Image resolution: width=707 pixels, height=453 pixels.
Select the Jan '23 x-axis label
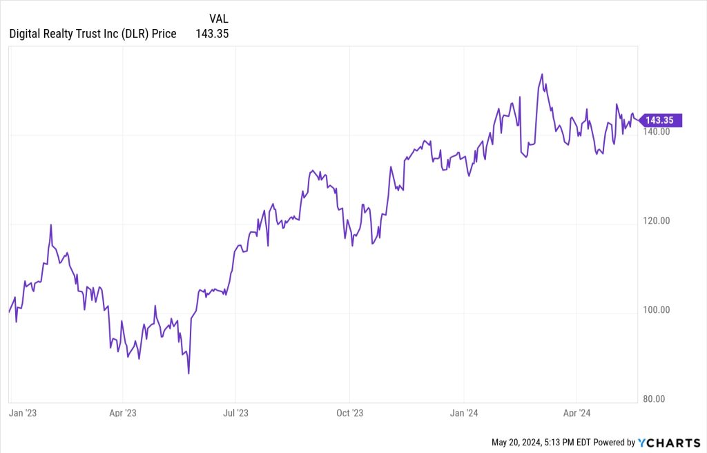pyautogui.click(x=21, y=413)
